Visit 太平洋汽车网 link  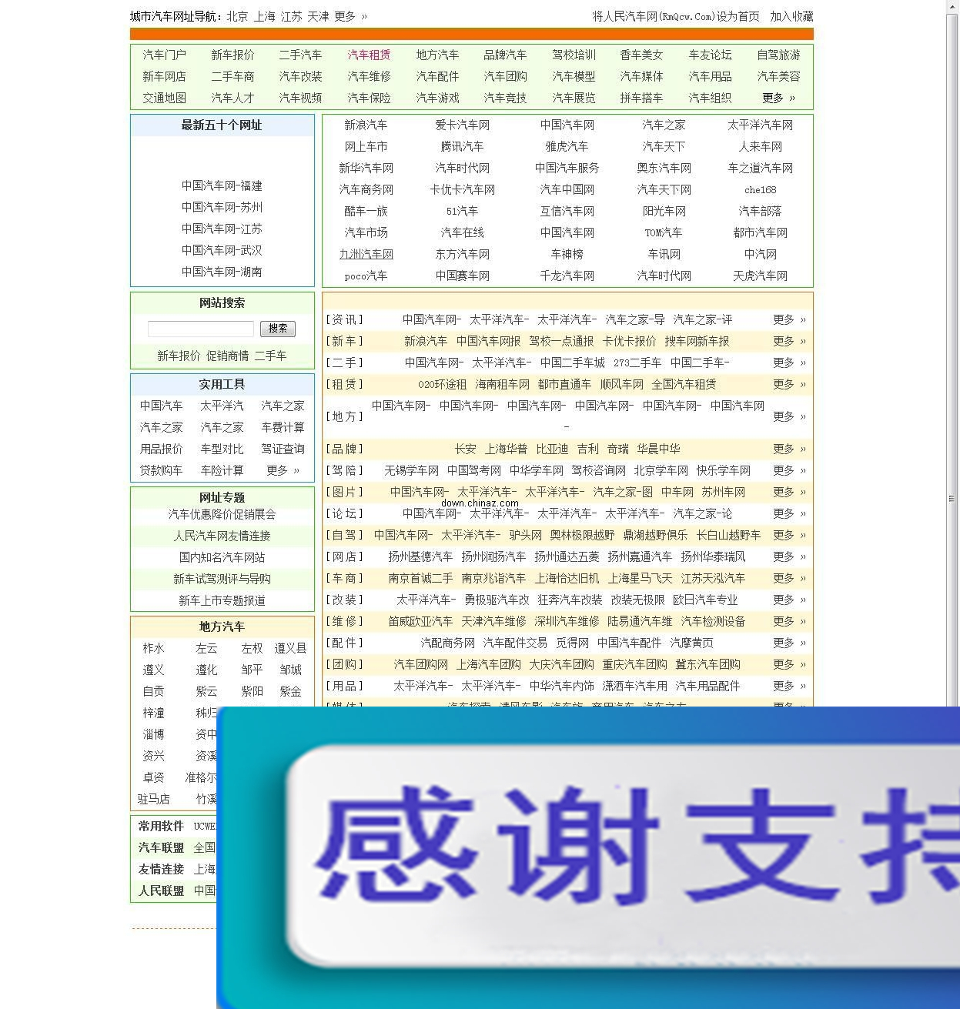click(x=760, y=125)
